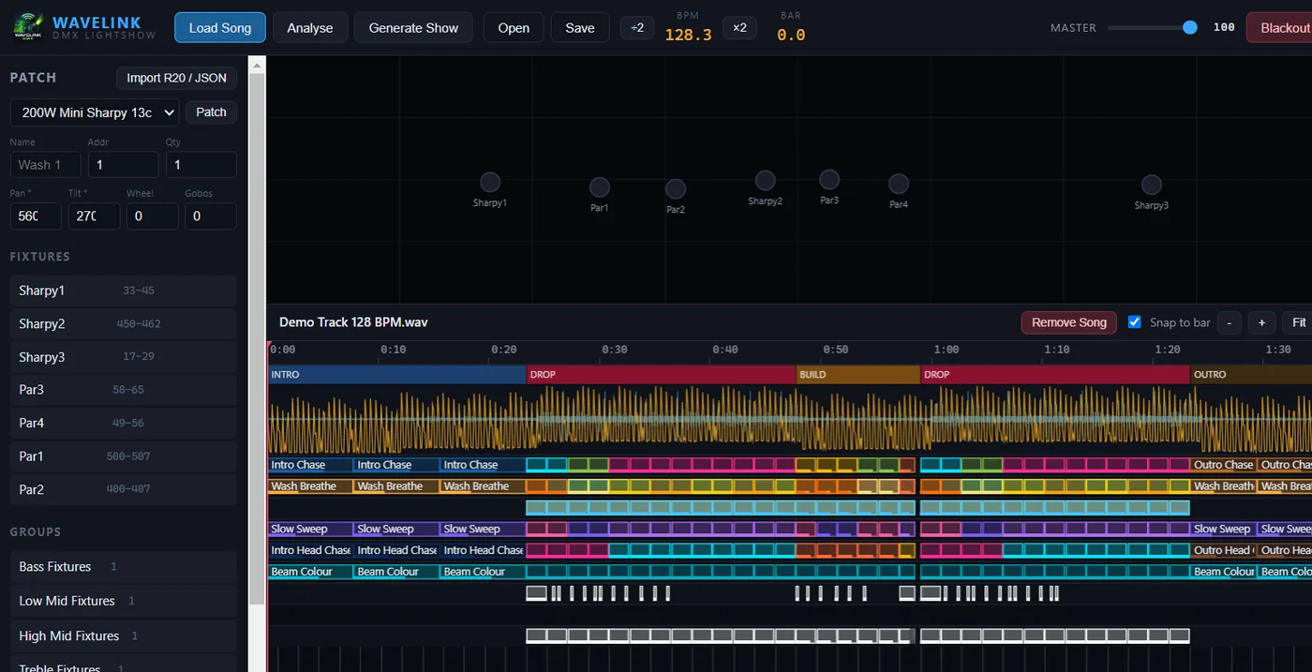
Task: Zoom in timeline with plus button
Action: (1261, 322)
